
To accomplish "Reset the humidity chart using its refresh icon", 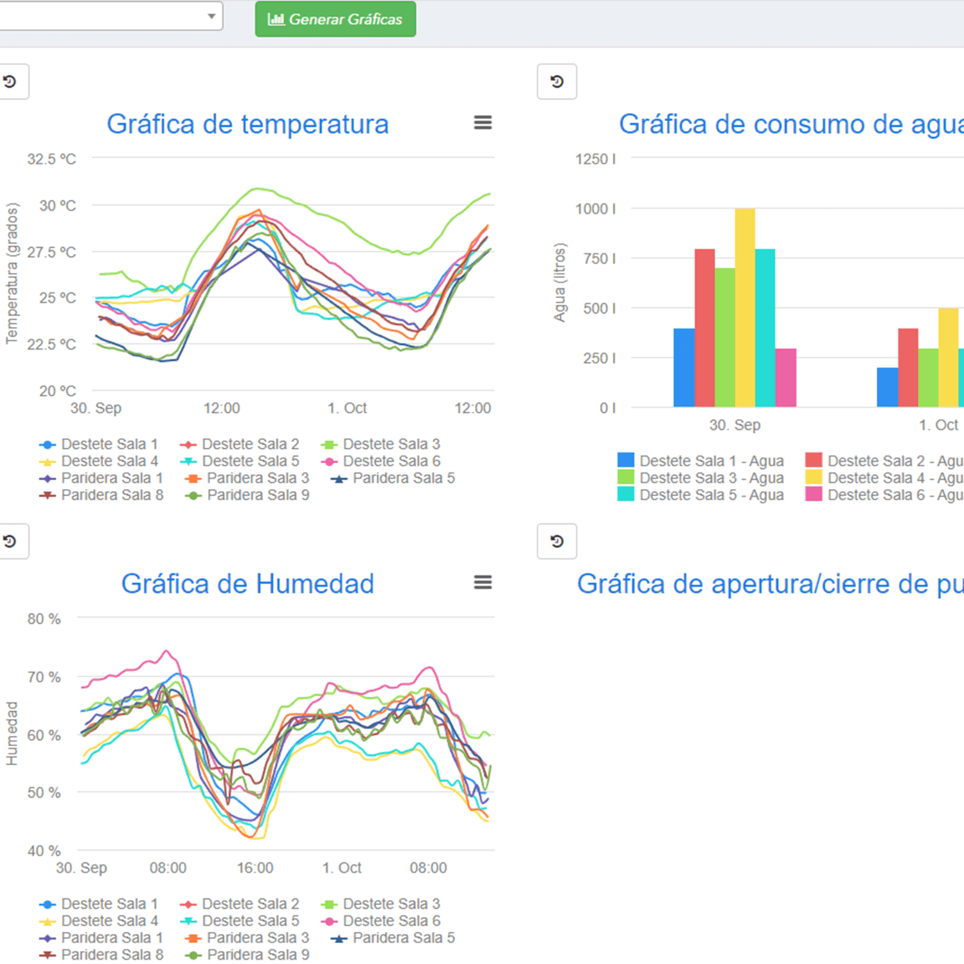I will 10,541.
